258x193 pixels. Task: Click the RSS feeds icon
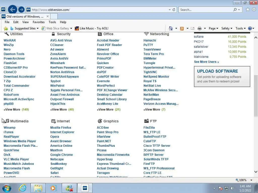[x=182, y=28]
